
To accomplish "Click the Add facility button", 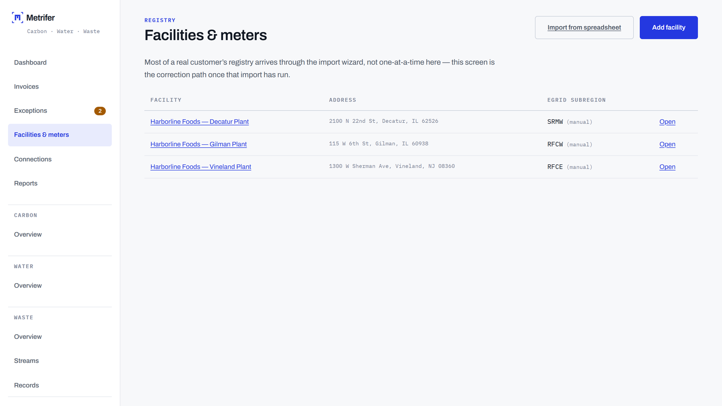I will point(669,28).
